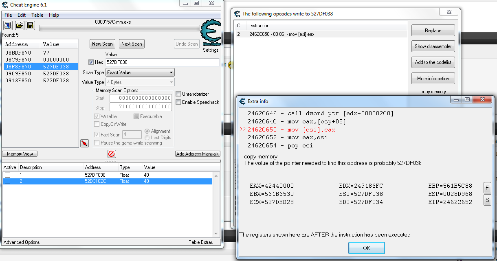Click the red arrow copy-to-address-list icon
497x261 pixels.
[x=84, y=143]
